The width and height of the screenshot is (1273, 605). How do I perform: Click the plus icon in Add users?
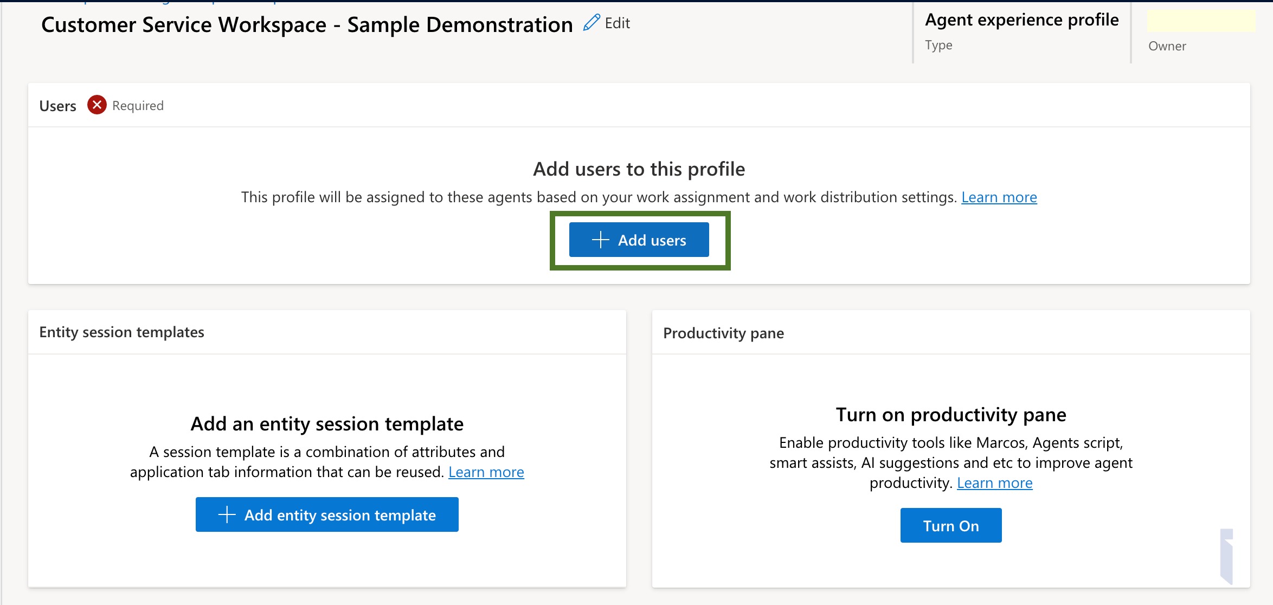pyautogui.click(x=600, y=240)
